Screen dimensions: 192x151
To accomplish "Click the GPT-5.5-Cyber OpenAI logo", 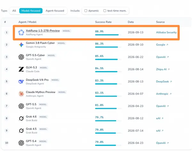I will (21, 57).
